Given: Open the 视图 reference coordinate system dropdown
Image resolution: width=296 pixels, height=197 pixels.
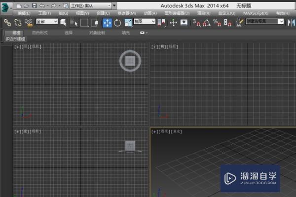Looking at the screenshot, I should pos(145,22).
